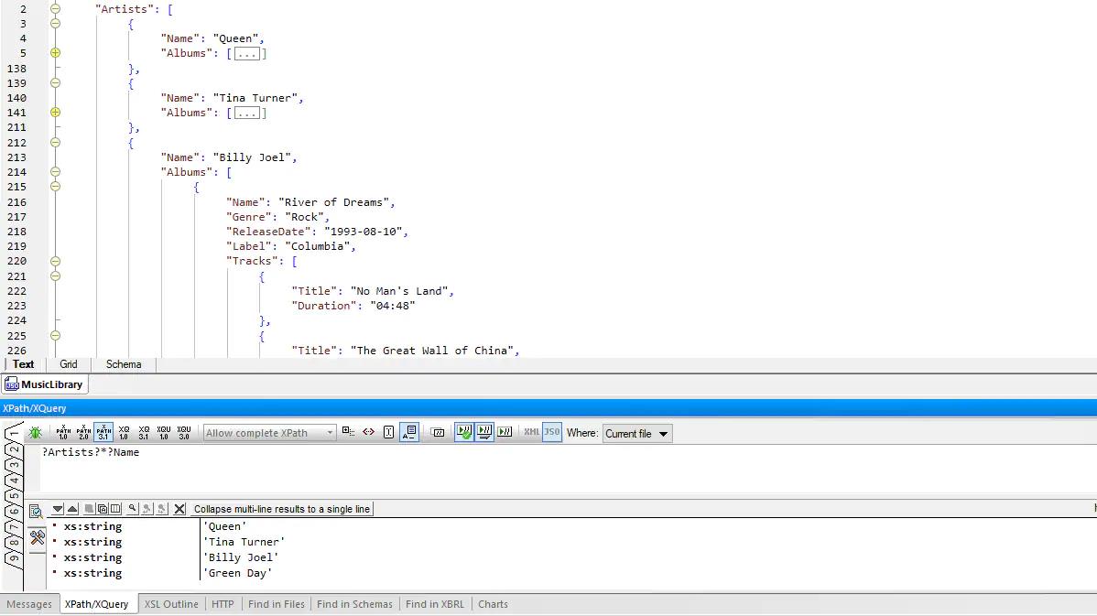The width and height of the screenshot is (1097, 616).
Task: Click the red angle-brackets icon
Action: tap(369, 432)
